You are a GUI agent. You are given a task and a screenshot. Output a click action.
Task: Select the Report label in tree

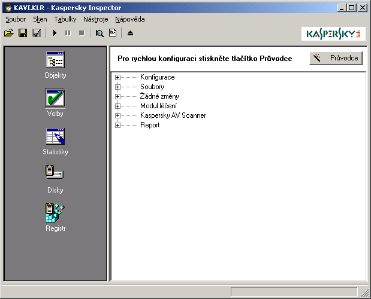[x=150, y=125]
